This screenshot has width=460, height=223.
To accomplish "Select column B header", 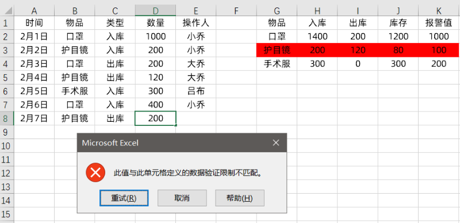I will (75, 11).
